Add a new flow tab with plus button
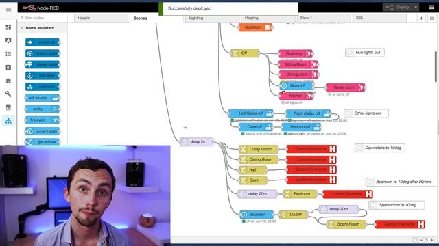Image resolution: width=439 pixels, height=246 pixels. (x=421, y=18)
